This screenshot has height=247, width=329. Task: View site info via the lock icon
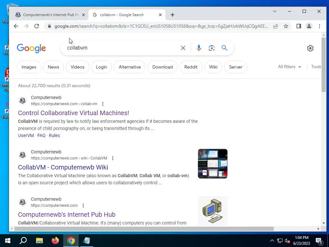coord(49,26)
